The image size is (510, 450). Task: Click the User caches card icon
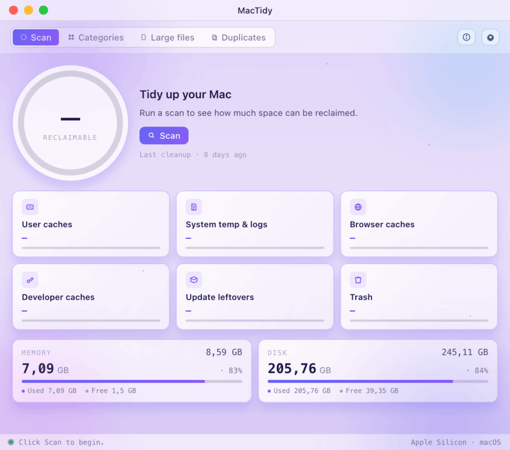30,207
